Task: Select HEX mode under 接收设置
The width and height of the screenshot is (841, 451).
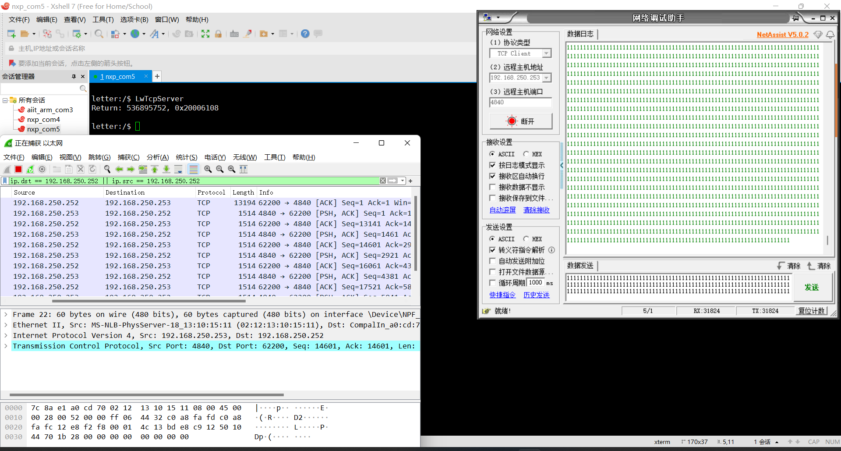Action: coord(526,154)
